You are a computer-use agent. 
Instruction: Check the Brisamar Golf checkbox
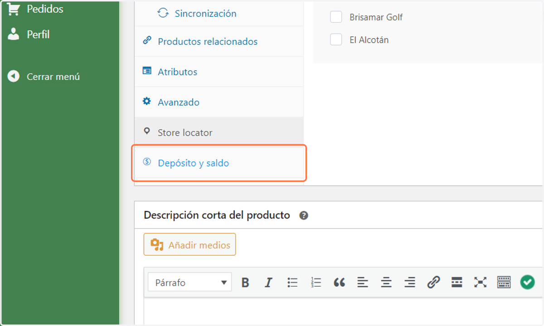click(336, 17)
